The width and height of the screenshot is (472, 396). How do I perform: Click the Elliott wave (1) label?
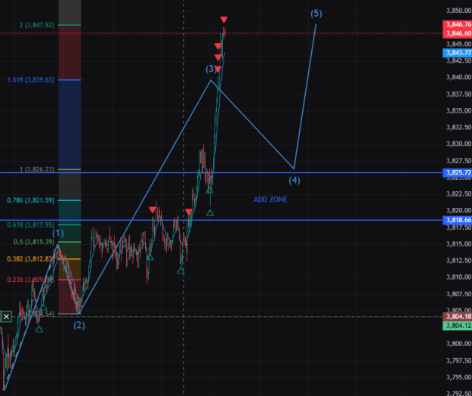coord(58,233)
